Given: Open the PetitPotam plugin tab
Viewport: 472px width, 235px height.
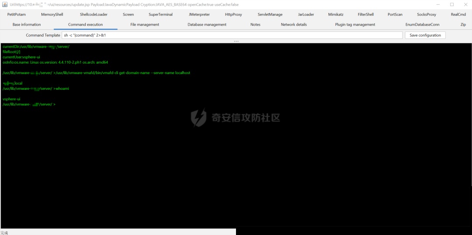Looking at the screenshot, I should coord(16,14).
